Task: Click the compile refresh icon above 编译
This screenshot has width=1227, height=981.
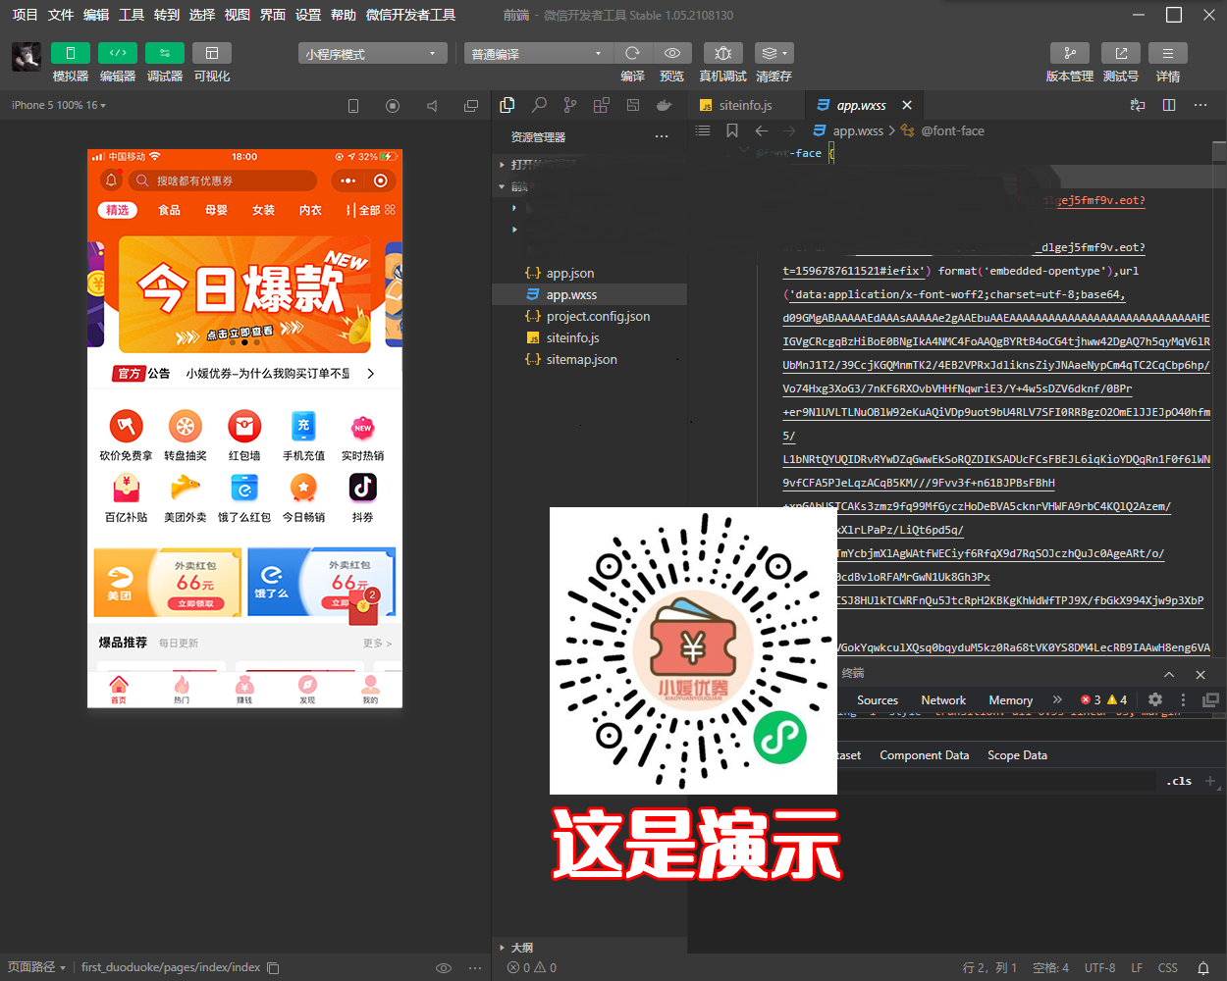Action: click(x=632, y=53)
